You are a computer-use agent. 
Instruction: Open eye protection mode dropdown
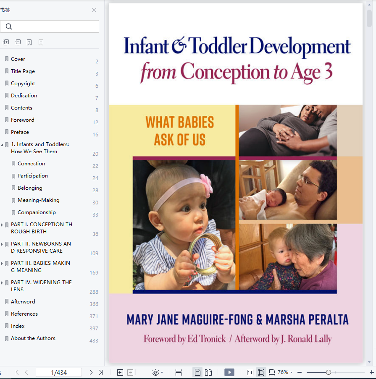158,372
